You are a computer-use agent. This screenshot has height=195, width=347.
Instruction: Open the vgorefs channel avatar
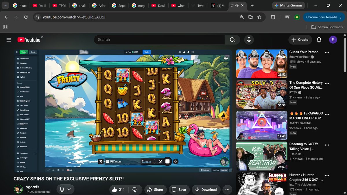pyautogui.click(x=19, y=189)
